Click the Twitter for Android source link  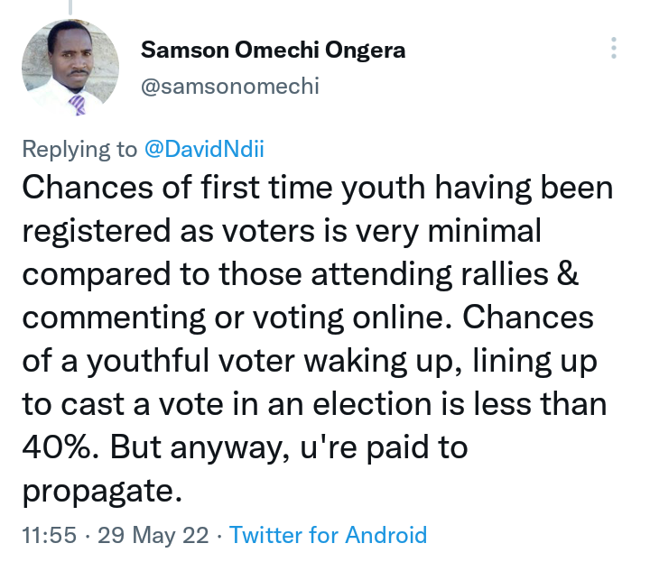pos(328,535)
